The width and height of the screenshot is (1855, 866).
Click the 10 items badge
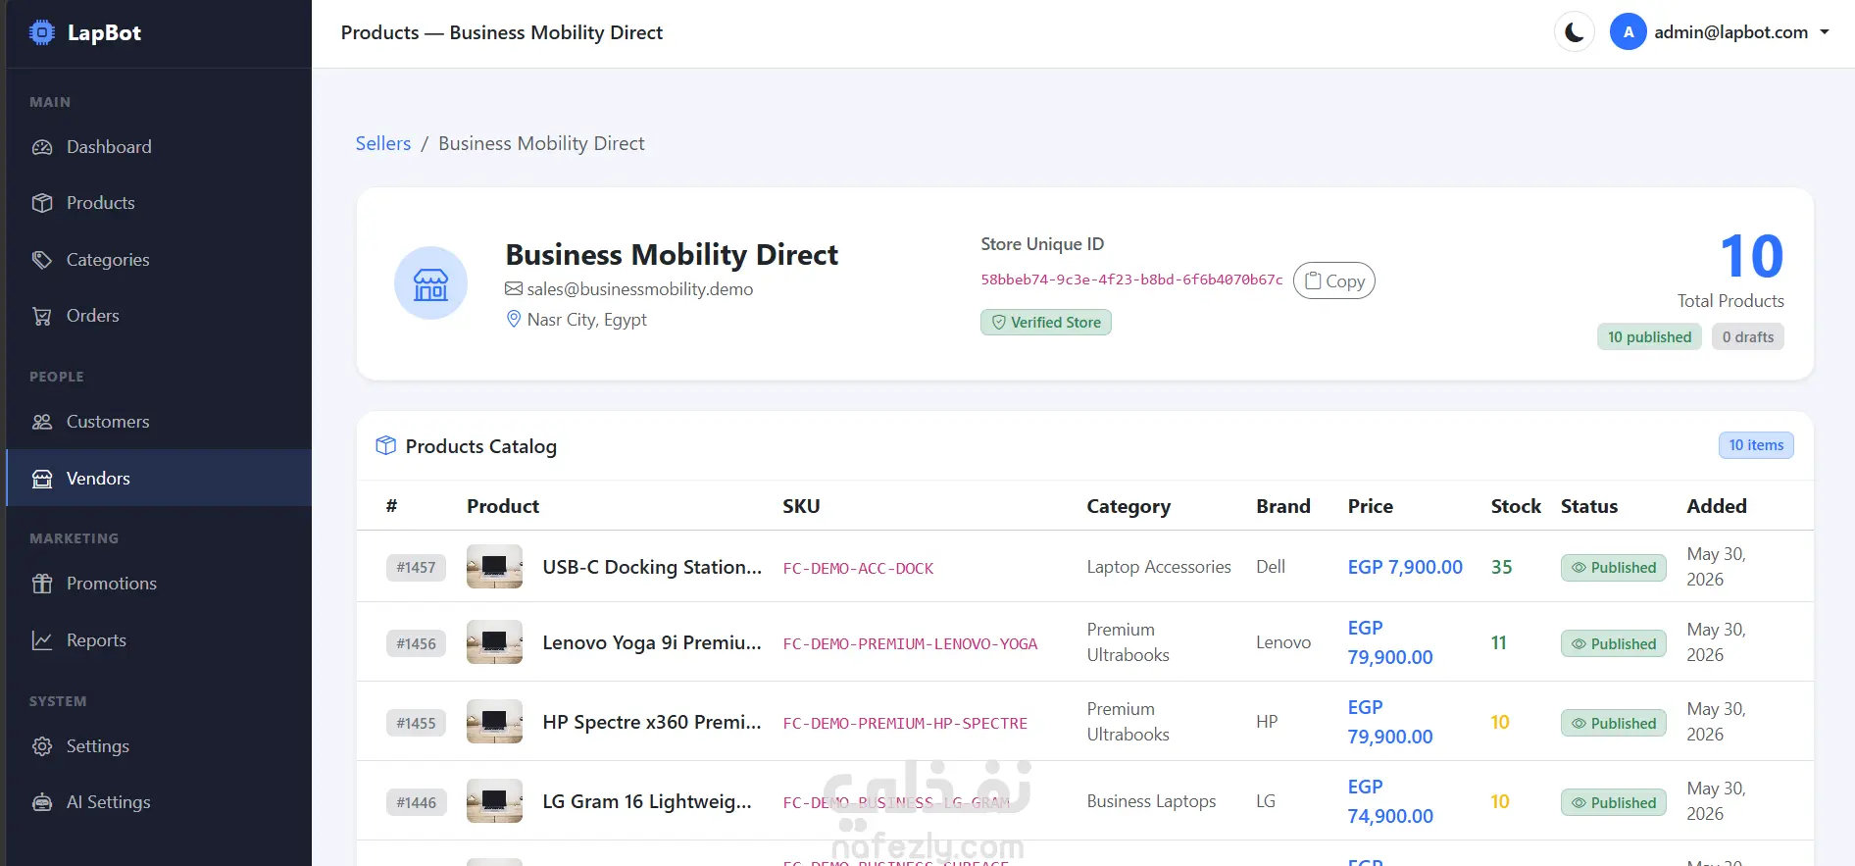click(1756, 445)
